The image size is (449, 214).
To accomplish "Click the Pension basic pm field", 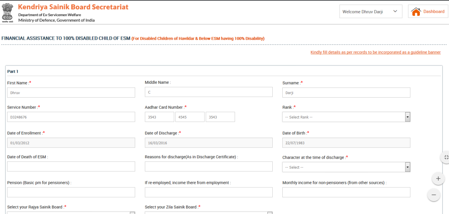I will pos(71,192).
